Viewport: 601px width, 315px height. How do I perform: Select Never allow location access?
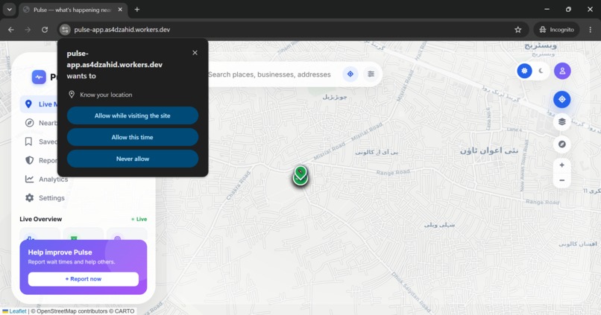(x=133, y=159)
